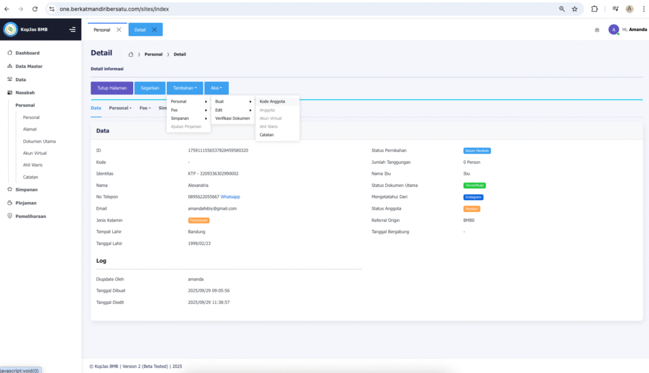Choose Verifikasi Dokumen menu entry
The width and height of the screenshot is (649, 373).
[x=232, y=118]
